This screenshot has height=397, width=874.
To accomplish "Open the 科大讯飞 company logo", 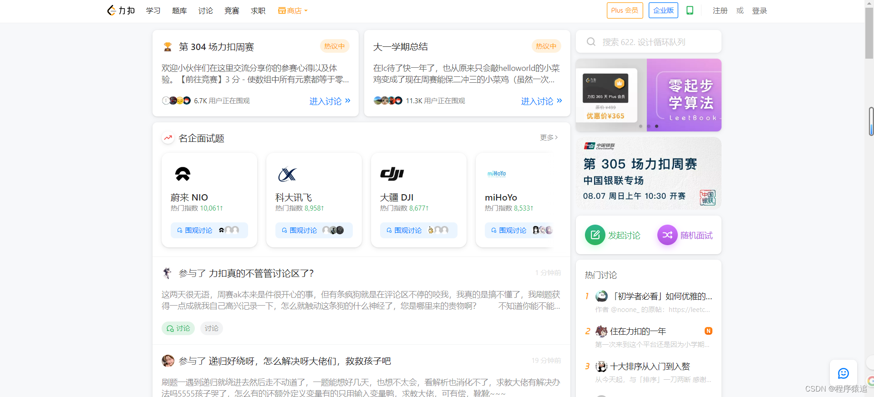I will pos(287,175).
